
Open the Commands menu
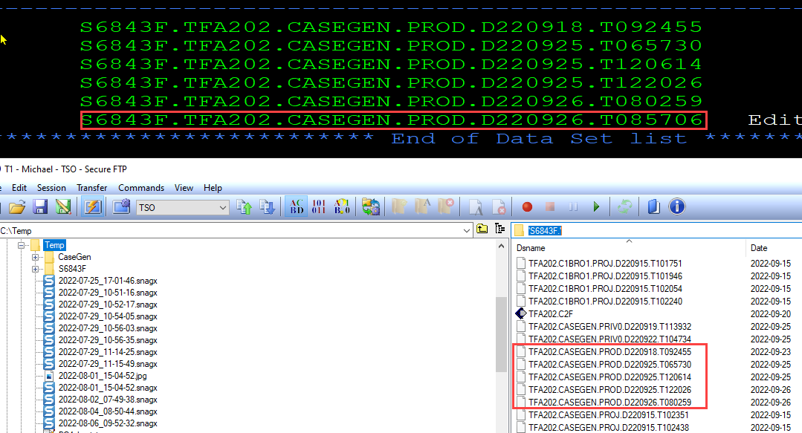click(x=141, y=188)
